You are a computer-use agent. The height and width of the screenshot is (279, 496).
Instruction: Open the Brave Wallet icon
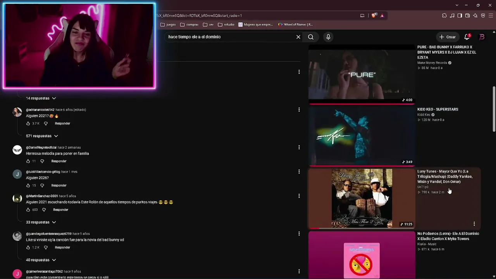[467, 15]
